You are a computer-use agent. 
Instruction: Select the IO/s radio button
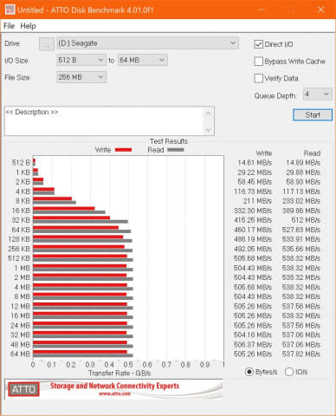pos(289,372)
